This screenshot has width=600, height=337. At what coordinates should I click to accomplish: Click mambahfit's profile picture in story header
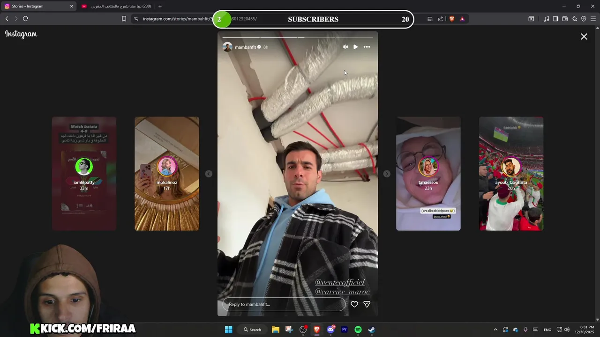227,47
